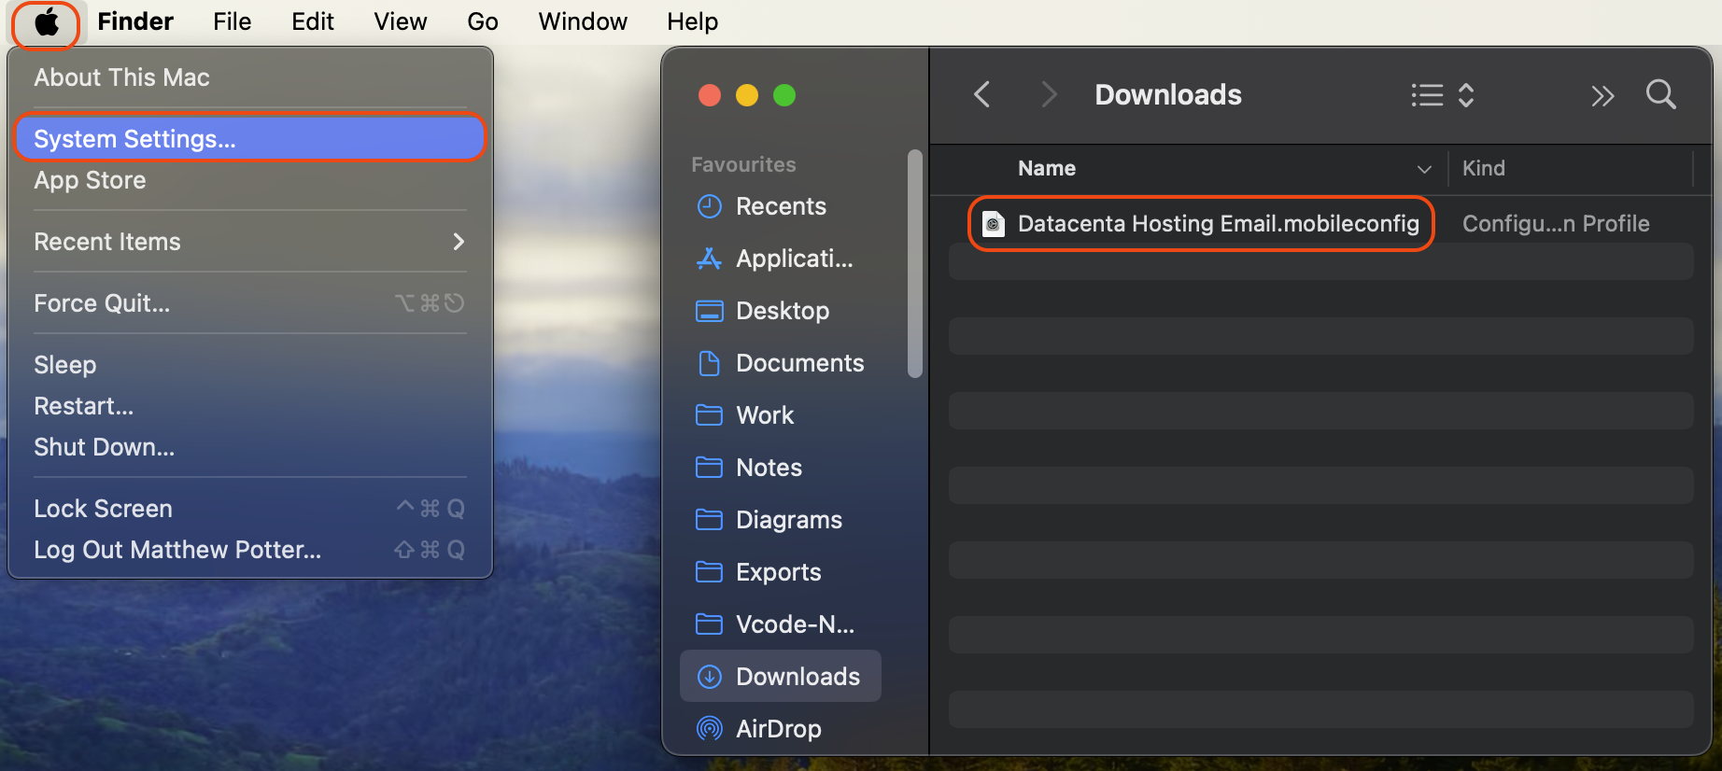The width and height of the screenshot is (1722, 771).
Task: Show more toolbar items double chevron
Action: pos(1602,95)
